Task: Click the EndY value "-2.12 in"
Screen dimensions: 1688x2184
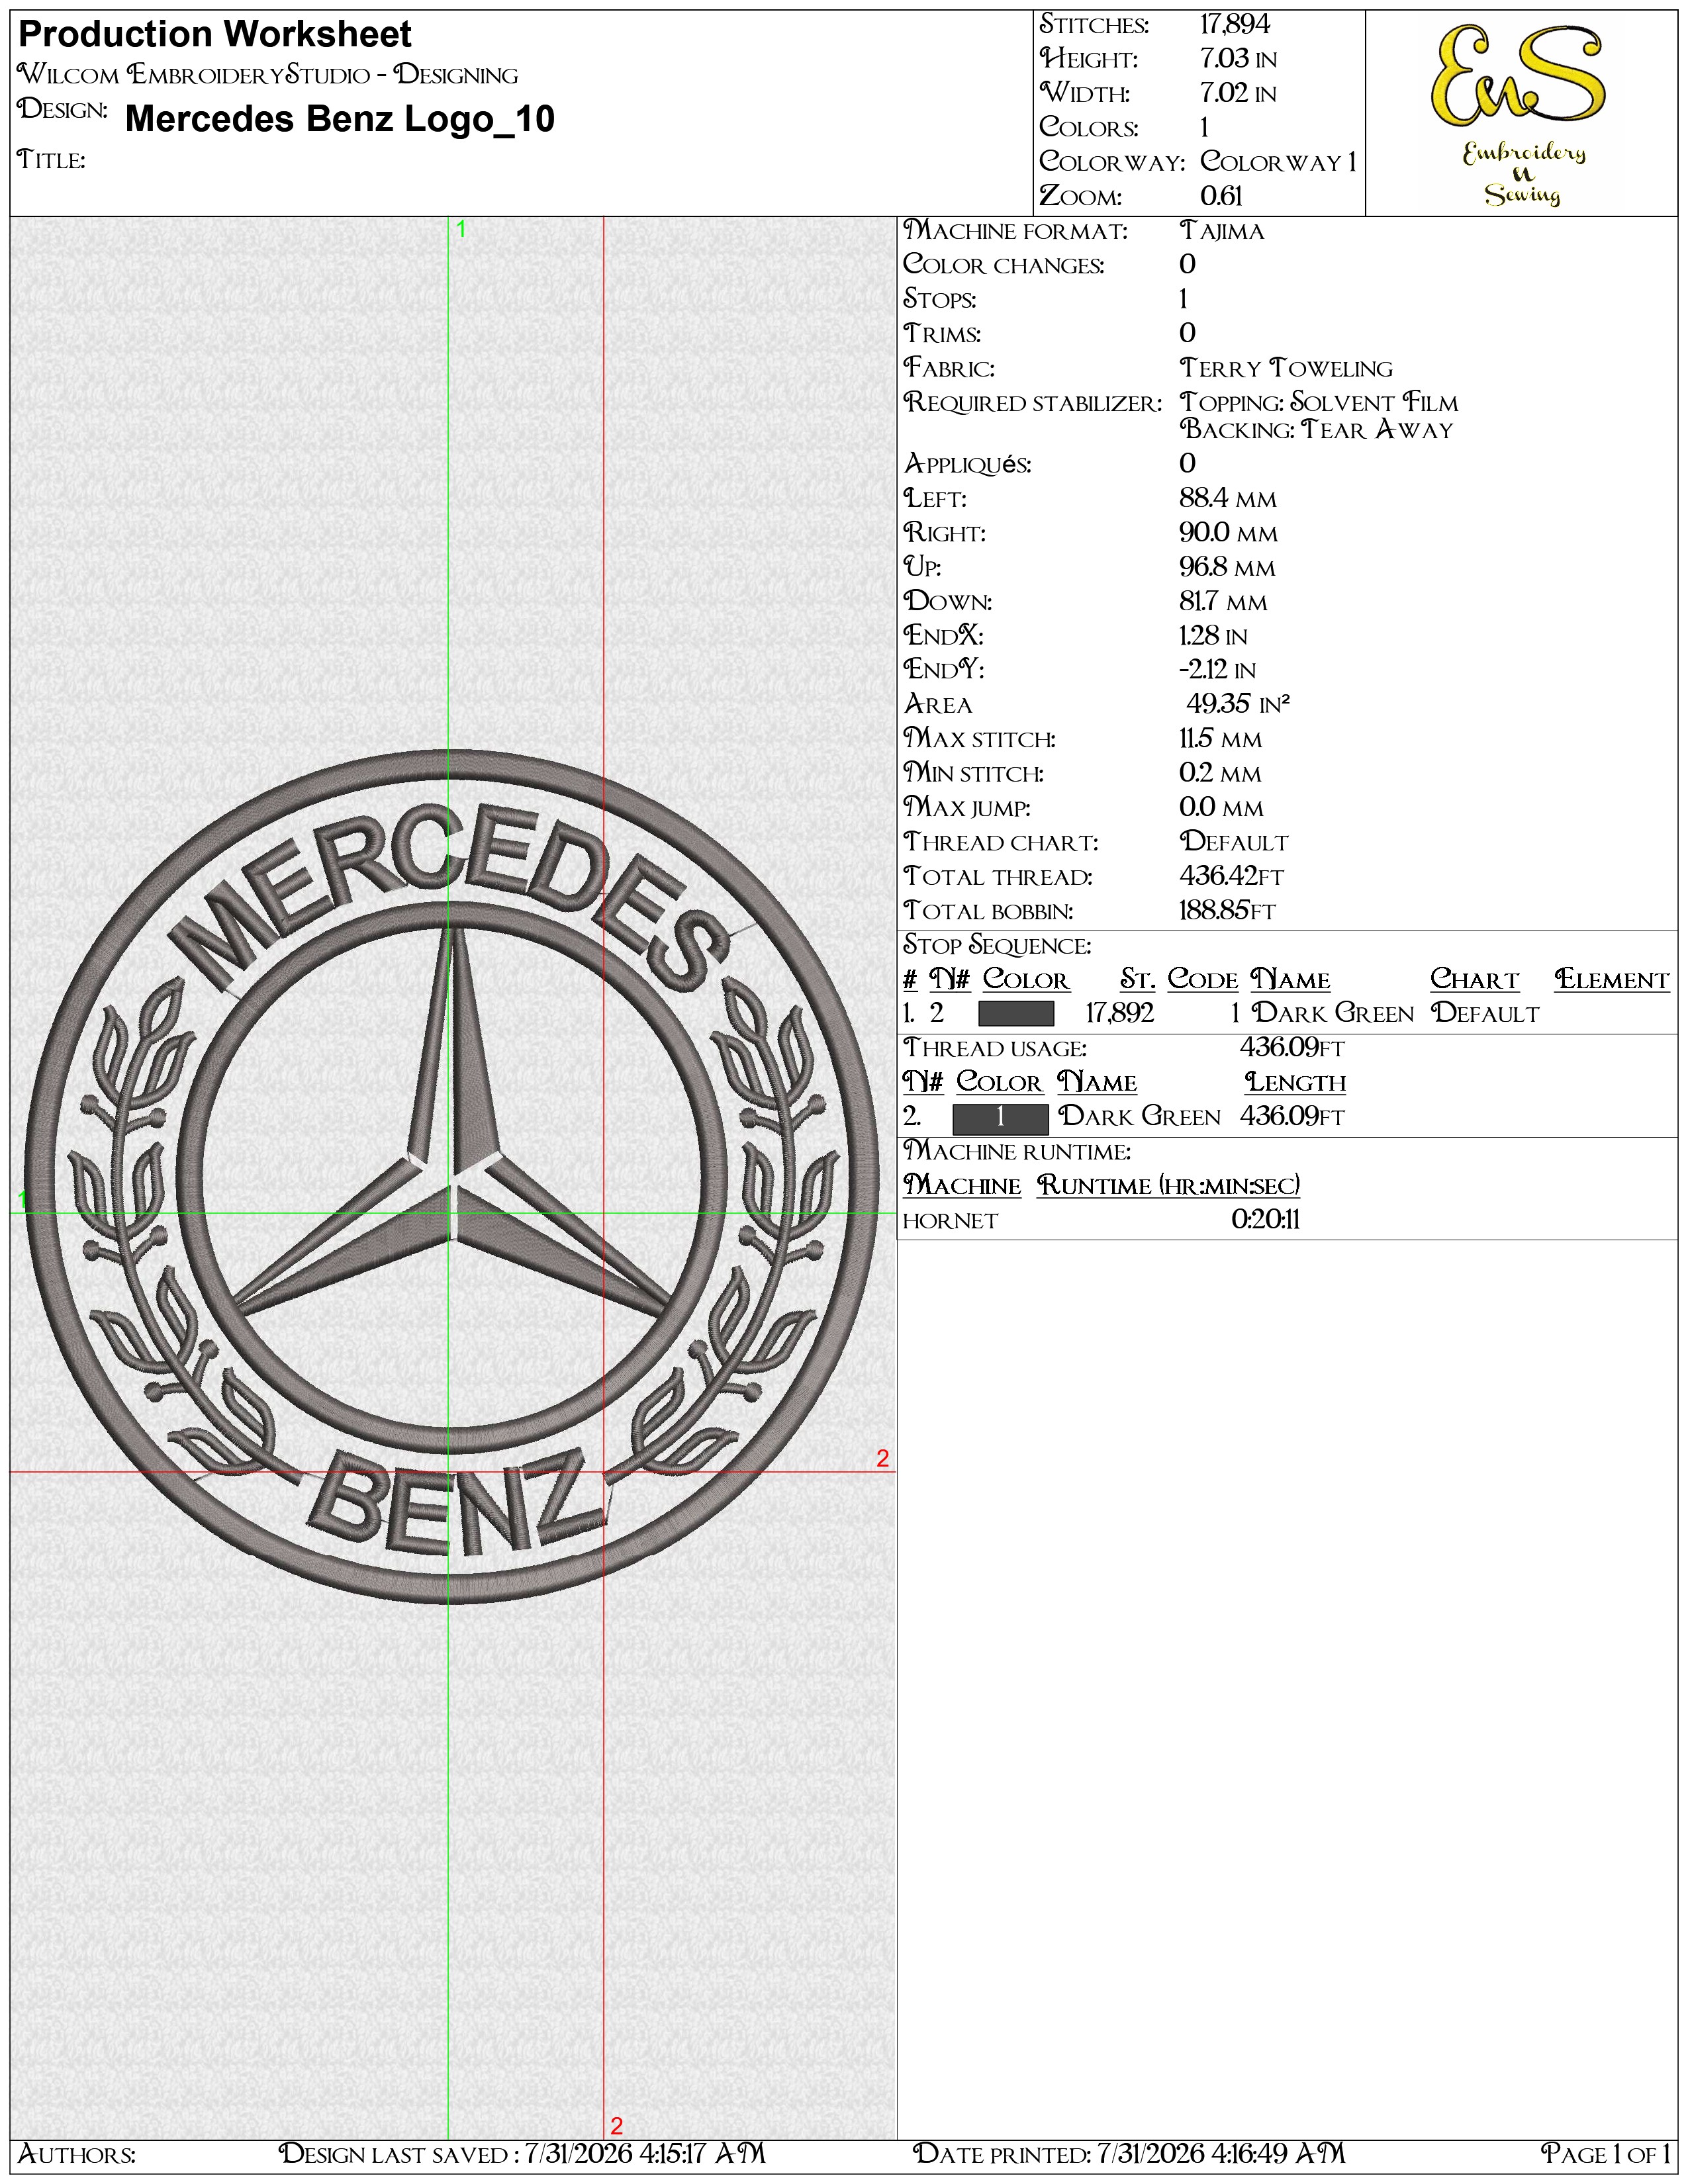Action: coord(1217,670)
